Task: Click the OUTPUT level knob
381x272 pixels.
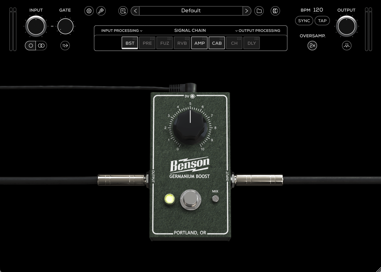Action: [347, 26]
